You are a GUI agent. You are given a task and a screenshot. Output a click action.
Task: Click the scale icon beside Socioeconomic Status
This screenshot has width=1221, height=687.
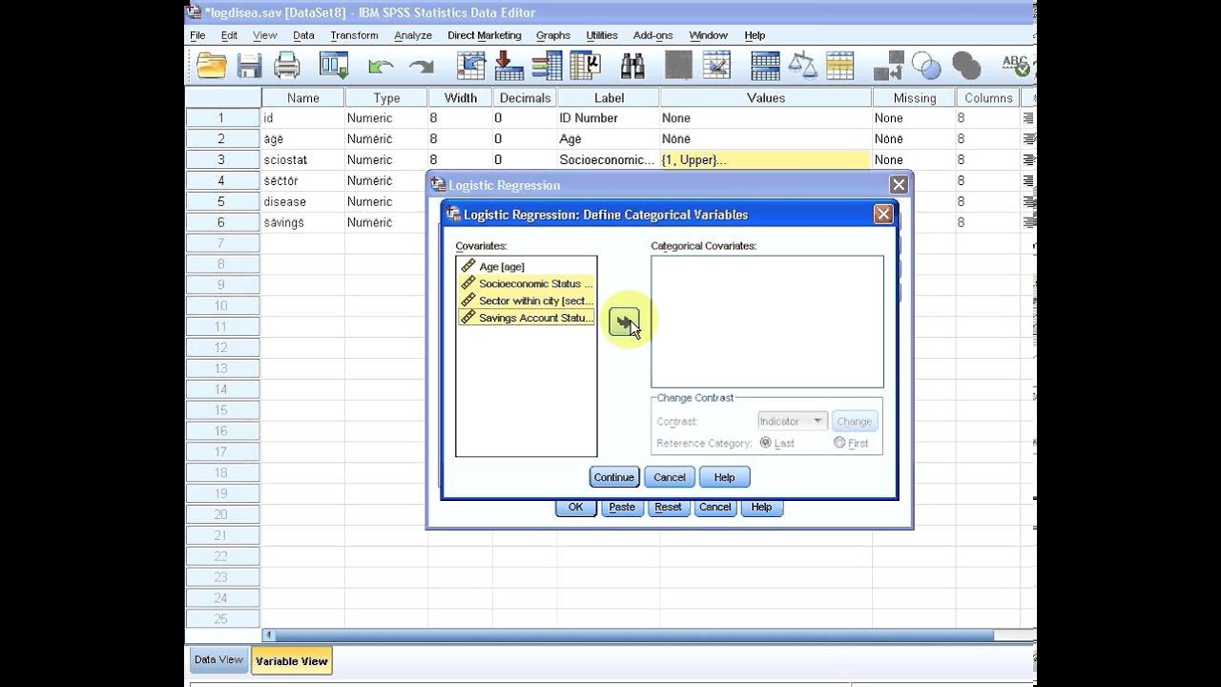pos(467,283)
